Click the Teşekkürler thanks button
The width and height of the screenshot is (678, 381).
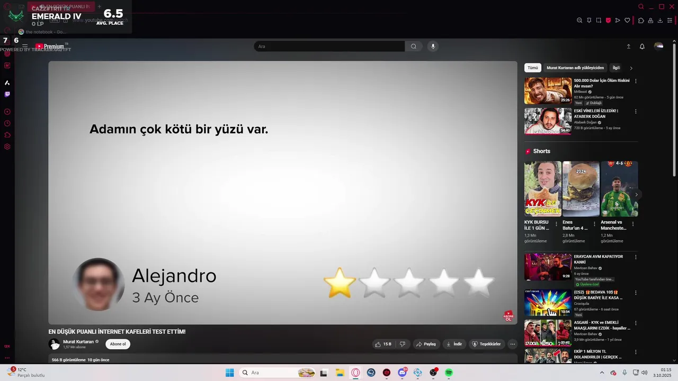486,344
